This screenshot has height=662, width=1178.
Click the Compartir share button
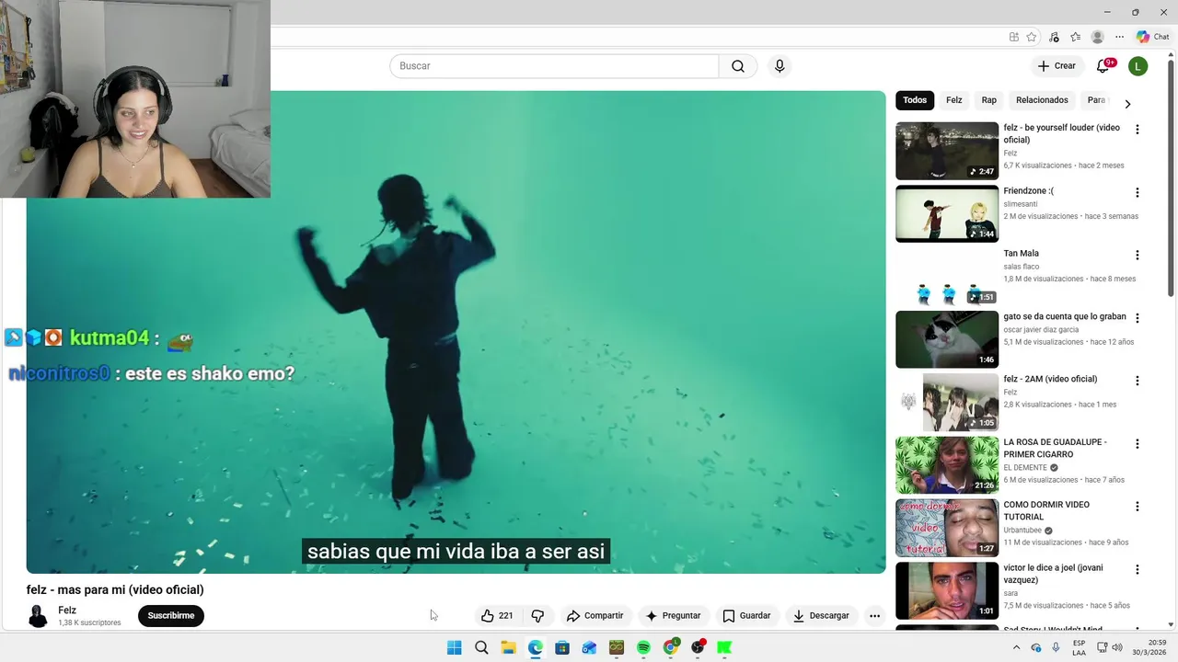[x=595, y=616]
